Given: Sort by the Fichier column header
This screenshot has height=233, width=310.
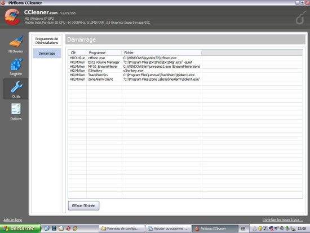Looking at the screenshot, I should coord(161,52).
